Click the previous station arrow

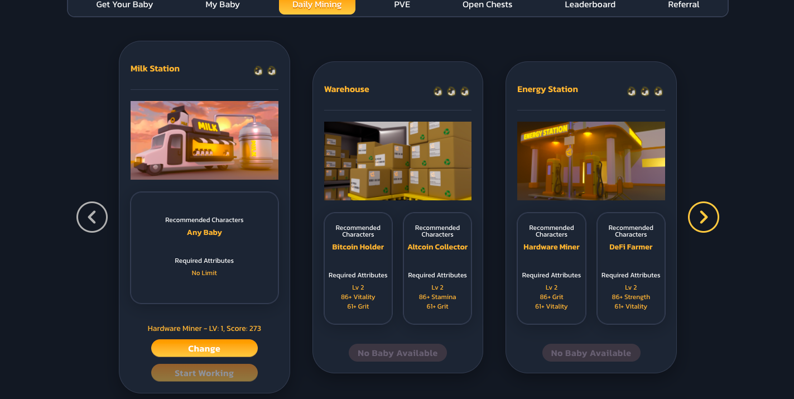tap(92, 217)
